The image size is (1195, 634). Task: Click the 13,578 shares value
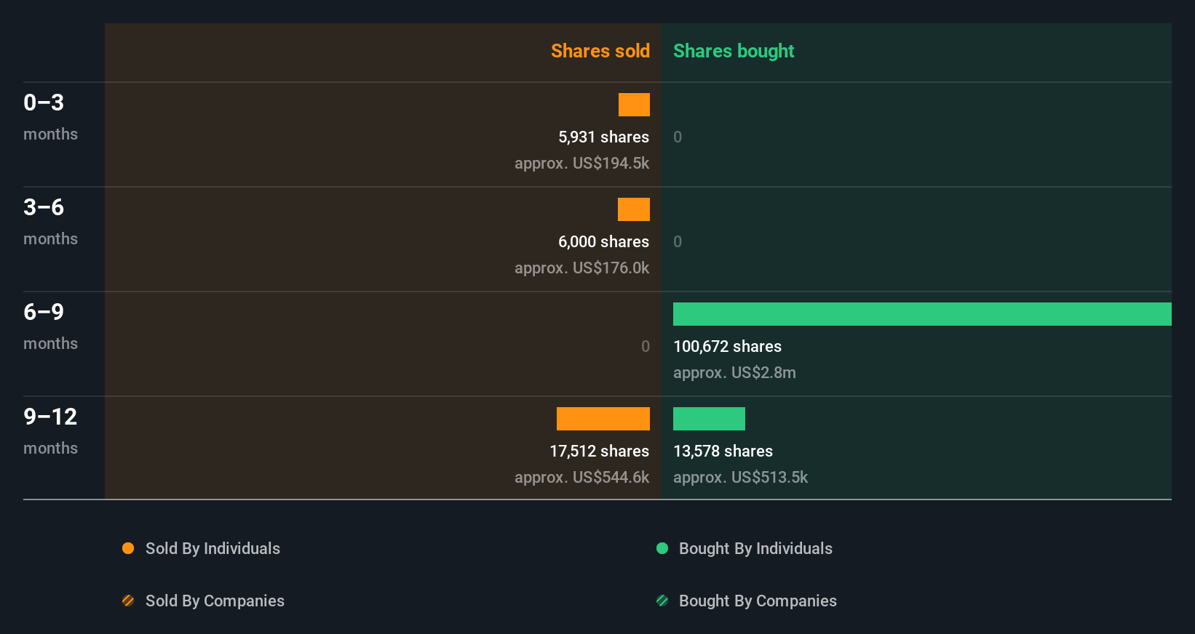(723, 451)
